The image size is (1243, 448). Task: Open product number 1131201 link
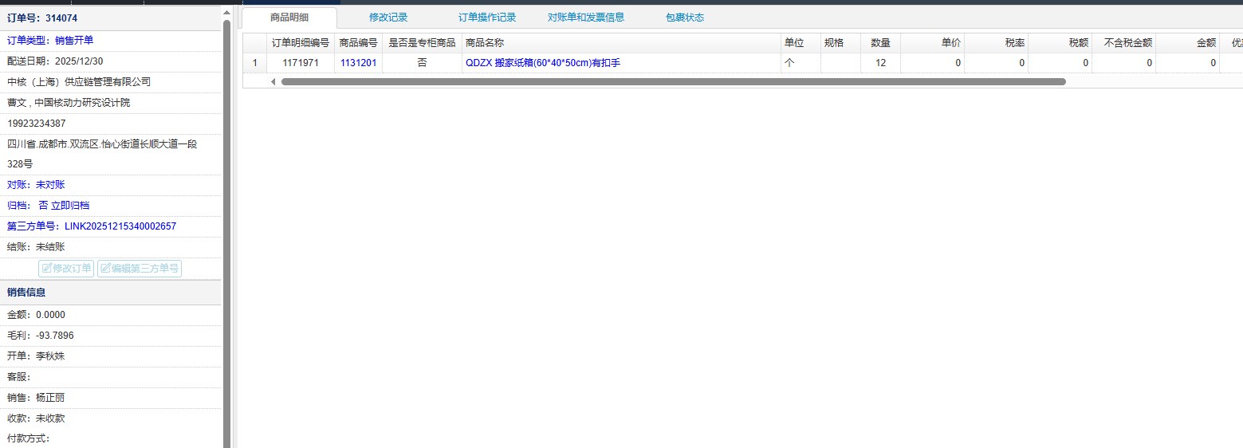pos(358,63)
